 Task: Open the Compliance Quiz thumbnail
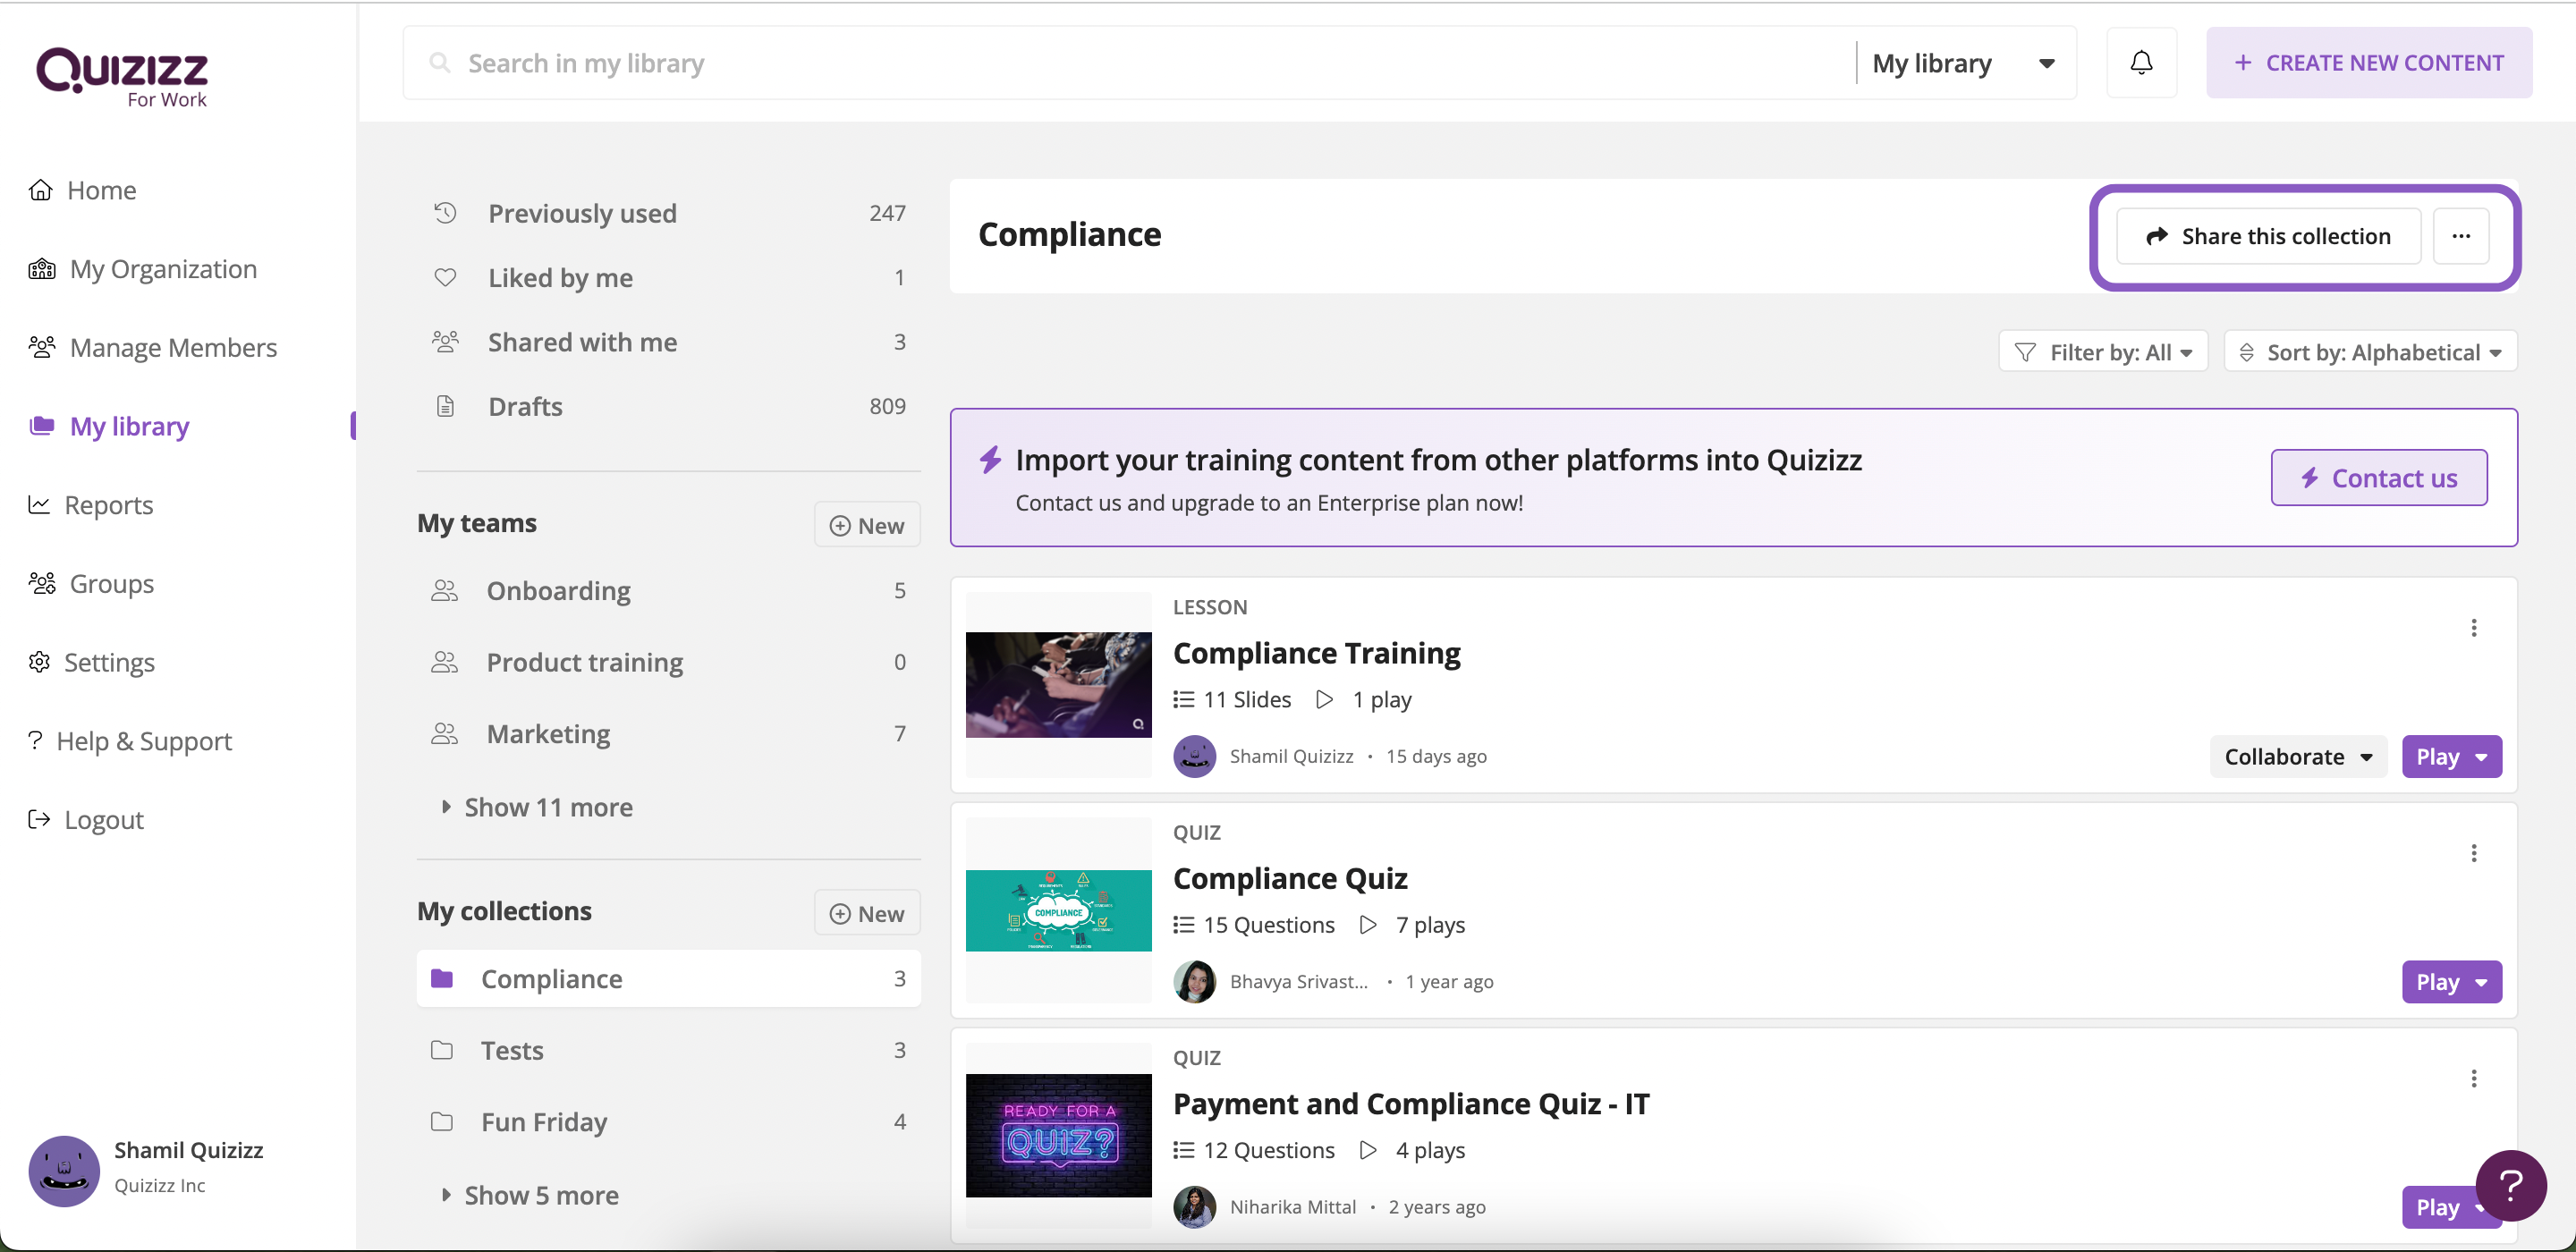click(1058, 910)
